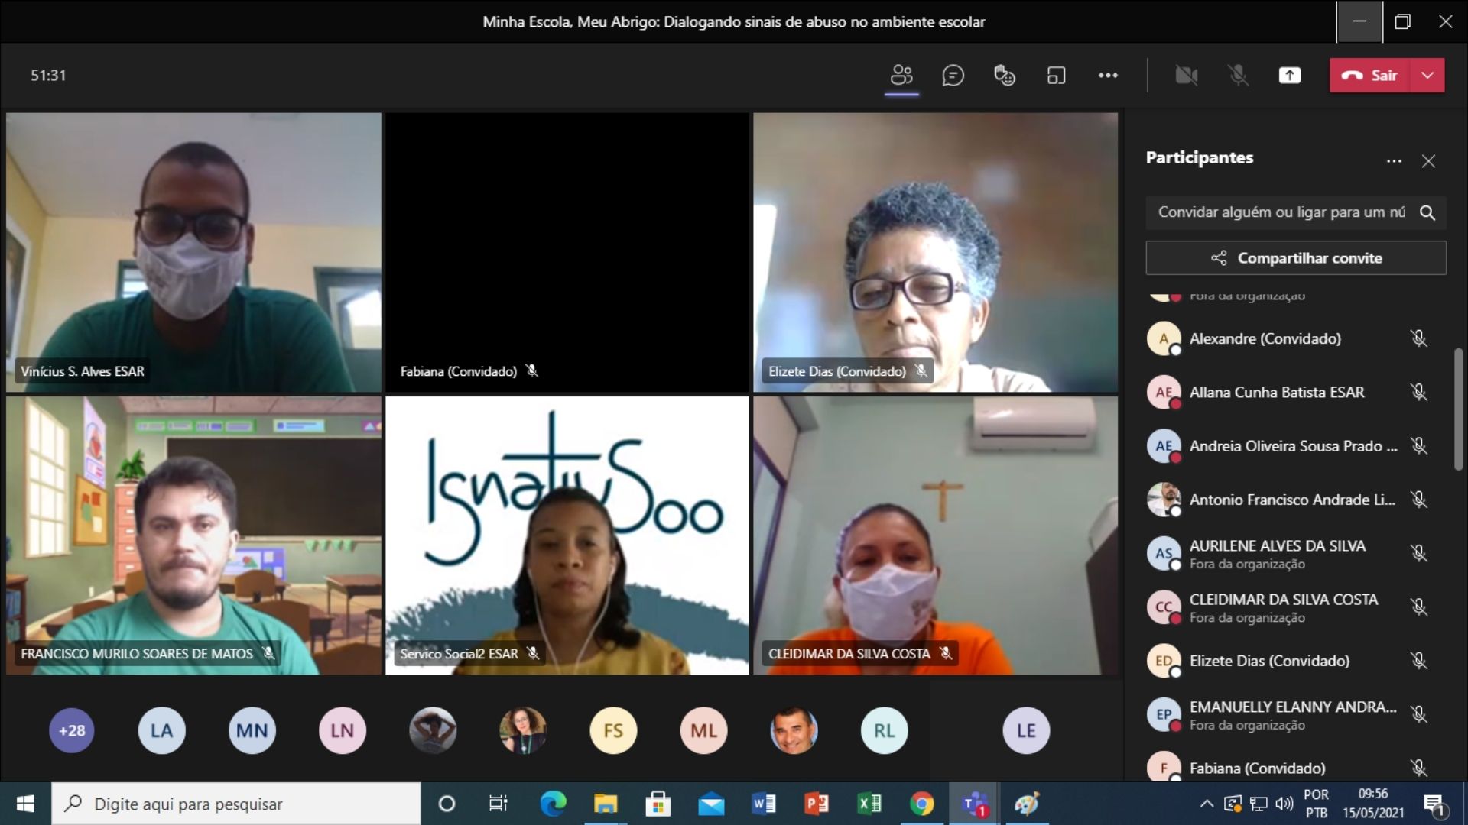Click the search magnifier in the invite field
The height and width of the screenshot is (825, 1468).
coord(1427,212)
